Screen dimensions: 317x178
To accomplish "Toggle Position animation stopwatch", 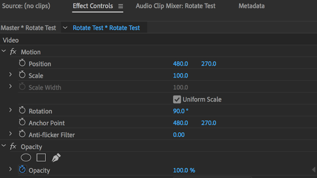I will pyautogui.click(x=22, y=63).
